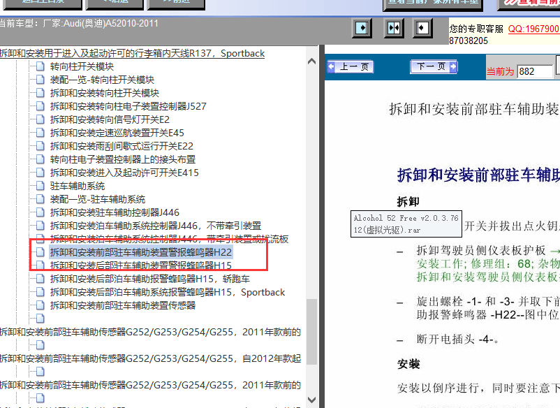Click the split-both-panels layout icon
This screenshot has height=408, width=560.
coord(394,28)
